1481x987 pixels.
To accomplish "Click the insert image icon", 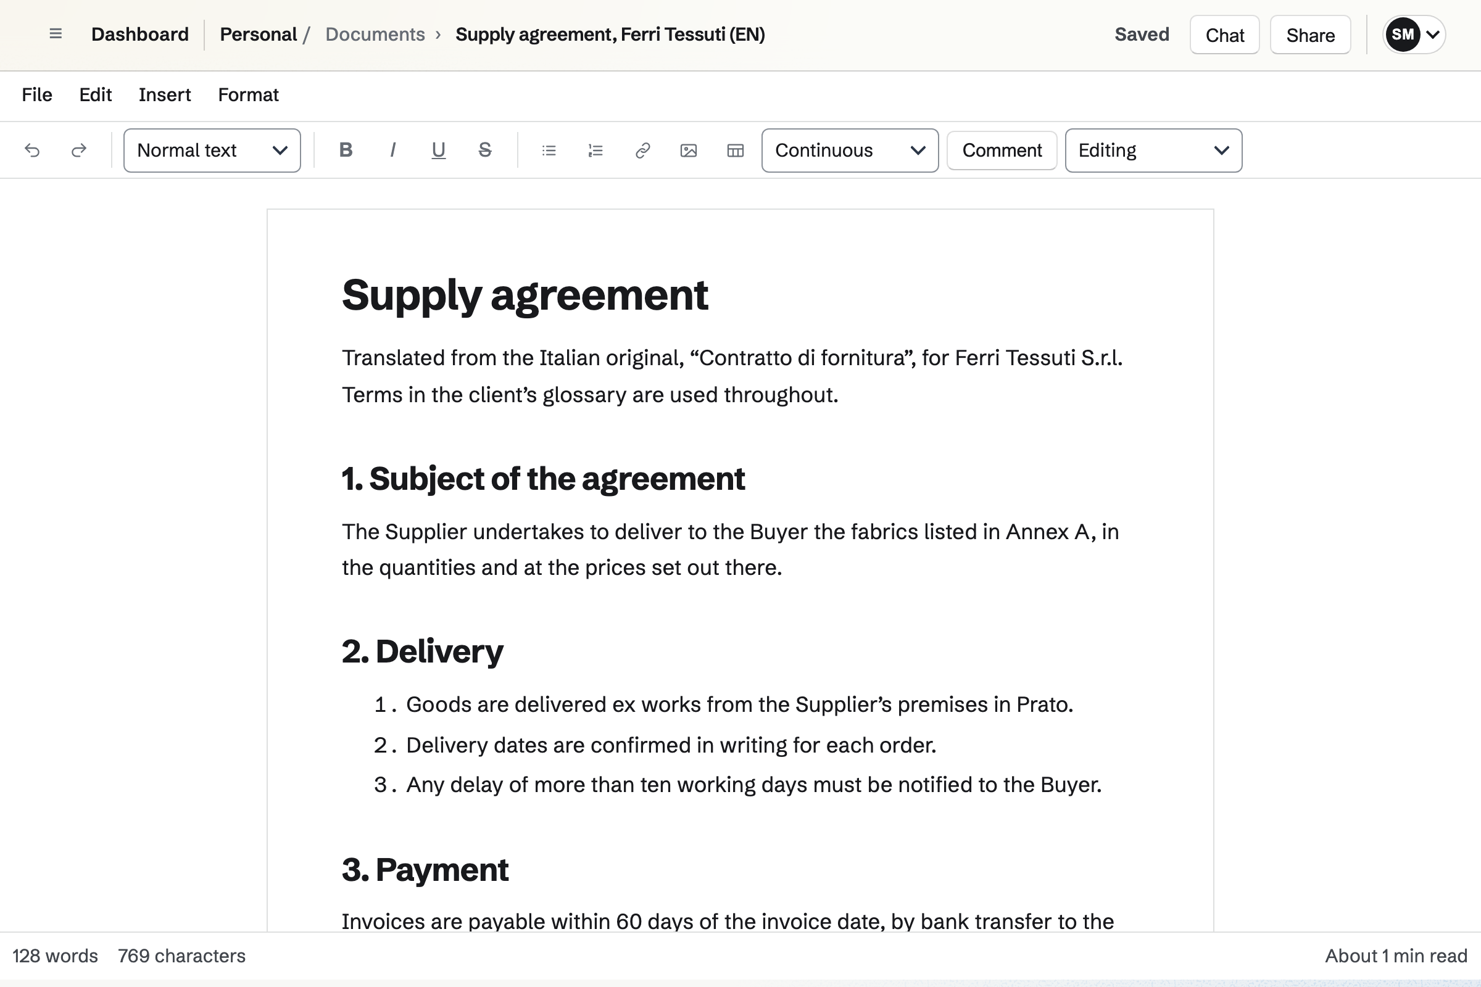I will click(x=689, y=151).
